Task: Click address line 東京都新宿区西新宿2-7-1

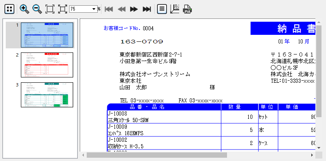Action: (151, 55)
